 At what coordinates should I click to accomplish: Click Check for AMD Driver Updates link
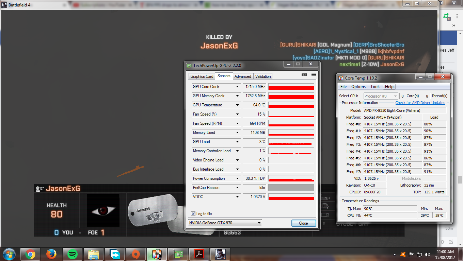point(420,103)
